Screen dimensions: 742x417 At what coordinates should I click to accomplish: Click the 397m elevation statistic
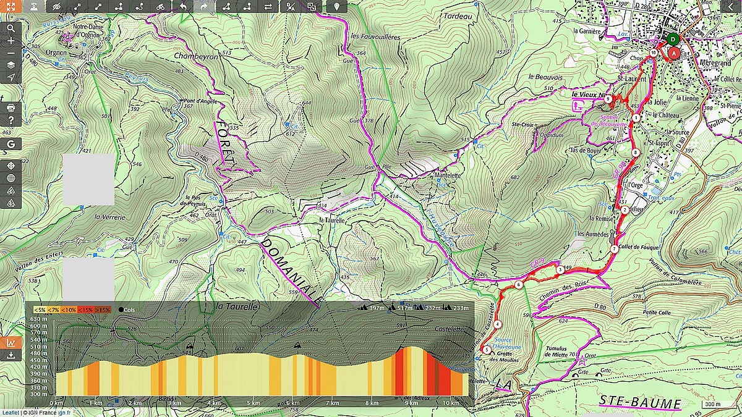click(372, 308)
